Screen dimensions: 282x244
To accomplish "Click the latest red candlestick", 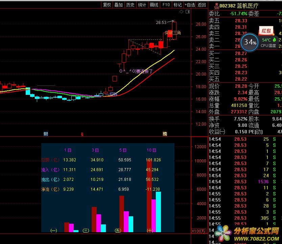I will click(x=174, y=30).
